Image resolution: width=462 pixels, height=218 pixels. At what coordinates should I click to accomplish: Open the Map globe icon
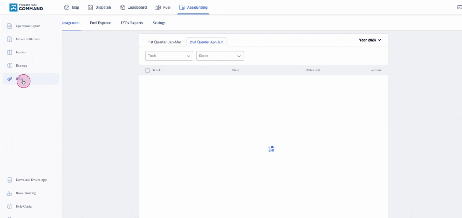click(66, 7)
